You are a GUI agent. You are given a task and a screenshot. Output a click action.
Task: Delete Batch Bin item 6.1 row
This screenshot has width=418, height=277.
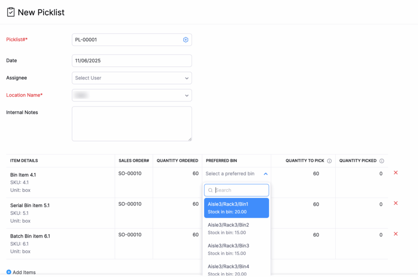pos(396,234)
